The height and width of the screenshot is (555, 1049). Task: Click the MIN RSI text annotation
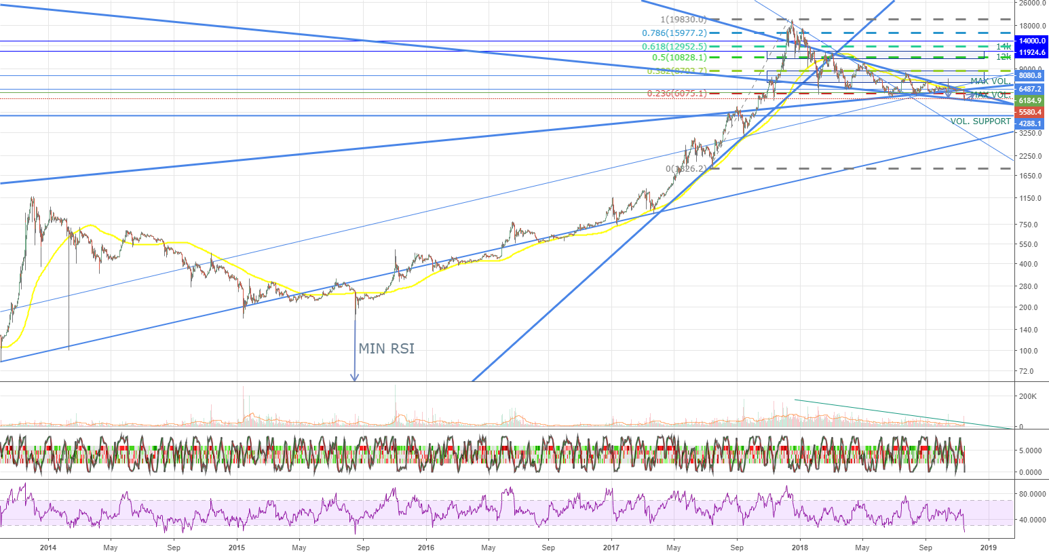click(x=386, y=349)
